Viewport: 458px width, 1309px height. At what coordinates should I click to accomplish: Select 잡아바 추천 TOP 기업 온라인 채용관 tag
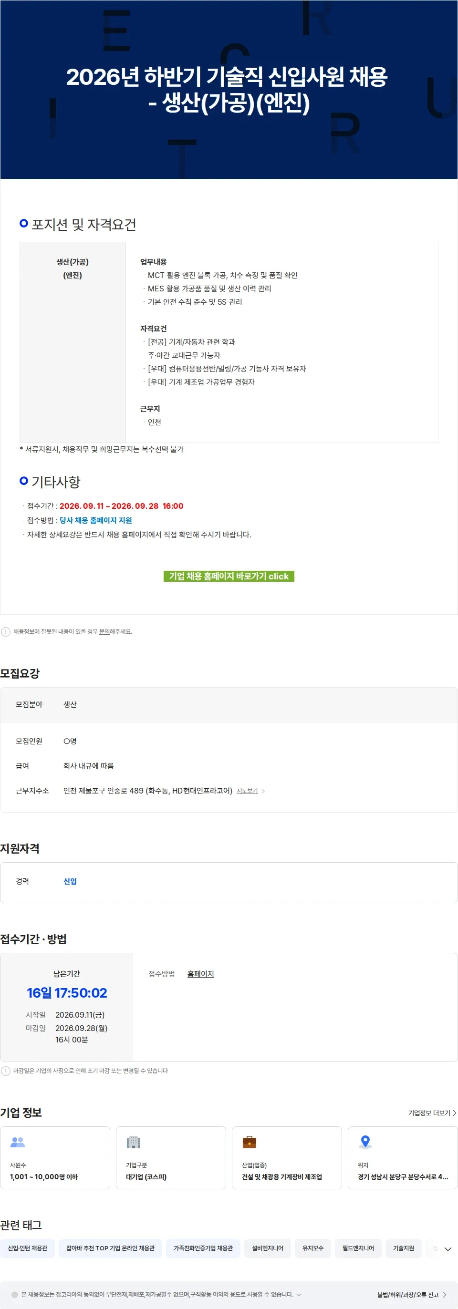click(110, 1248)
